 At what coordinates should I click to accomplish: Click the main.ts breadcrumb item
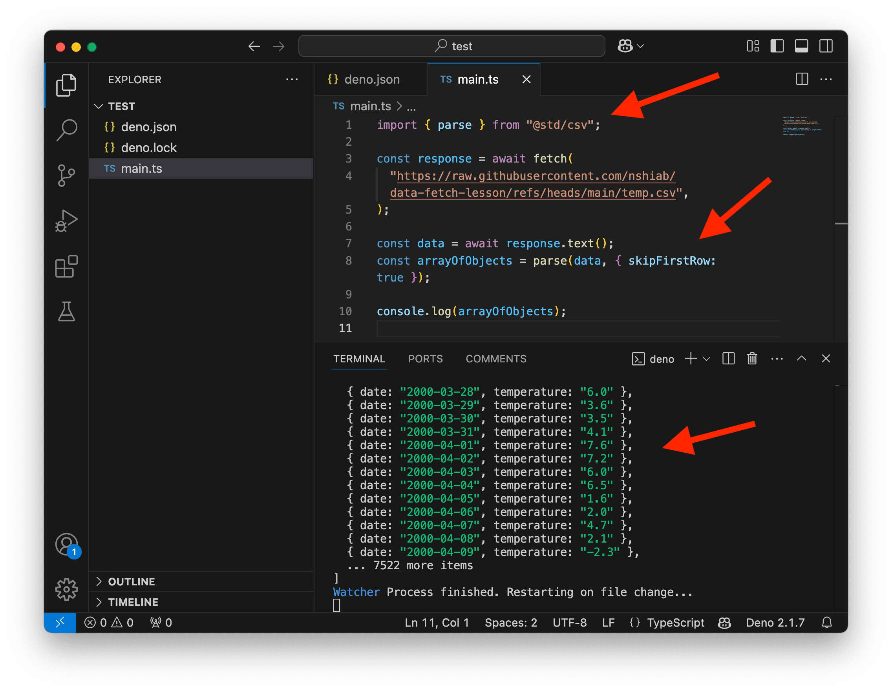(362, 106)
